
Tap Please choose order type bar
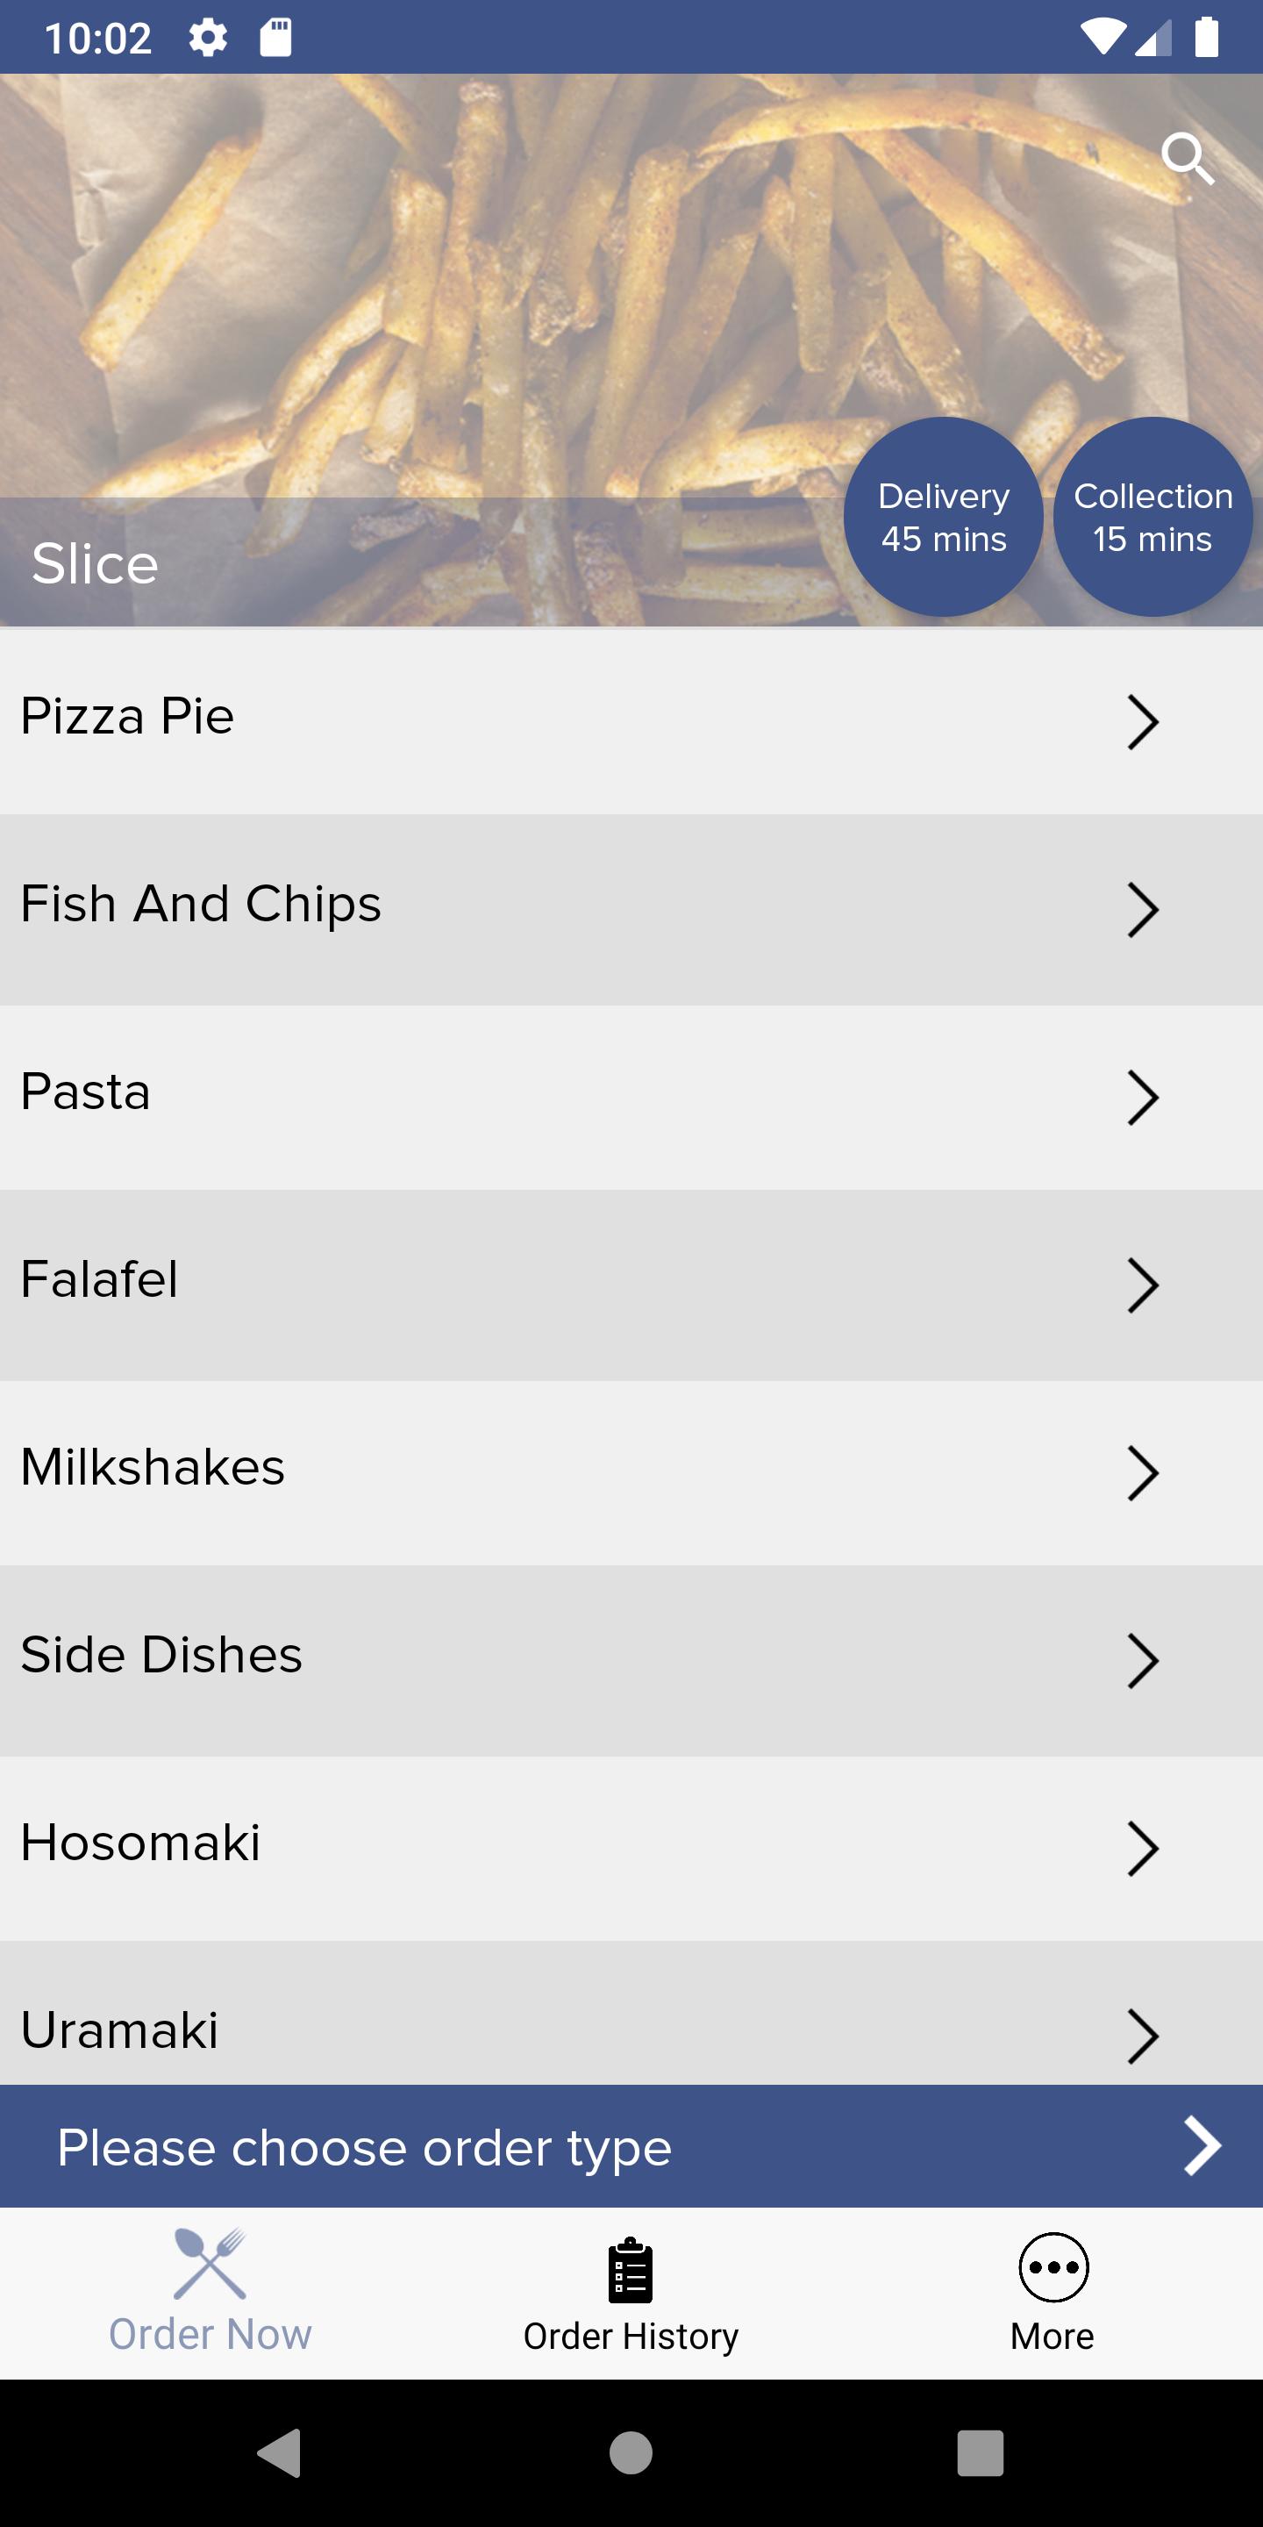631,2146
